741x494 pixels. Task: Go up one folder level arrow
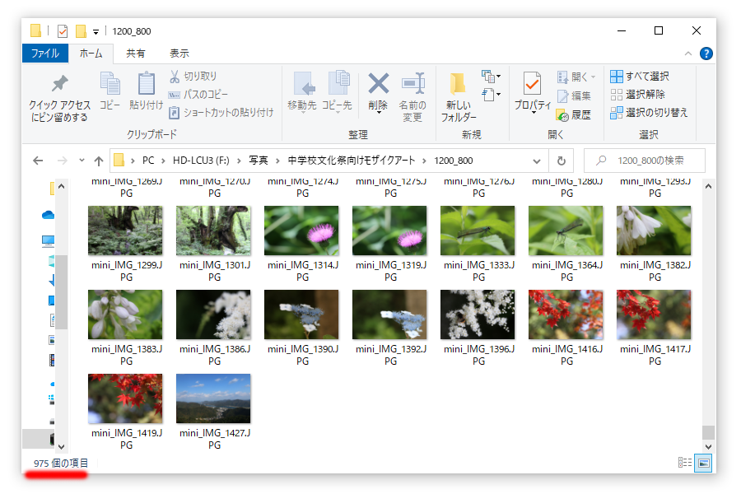[x=98, y=161]
